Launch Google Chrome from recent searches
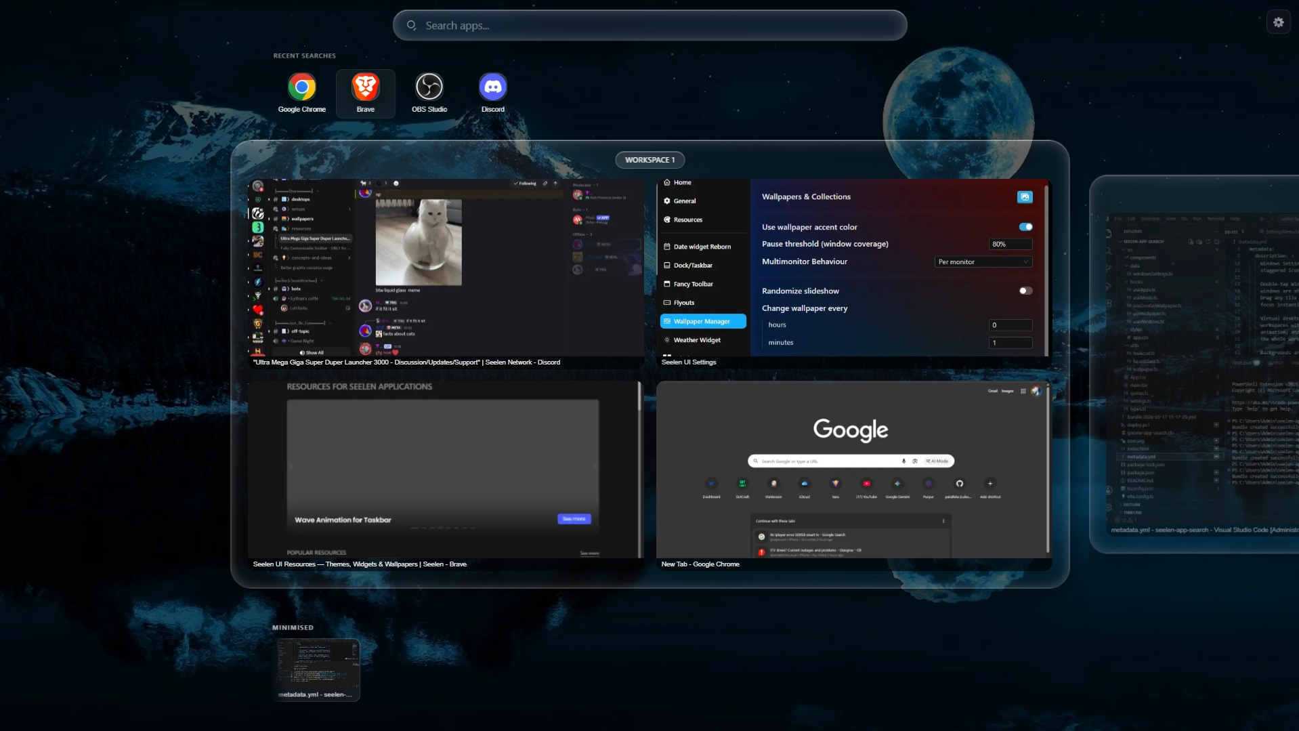This screenshot has width=1299, height=731. (301, 93)
